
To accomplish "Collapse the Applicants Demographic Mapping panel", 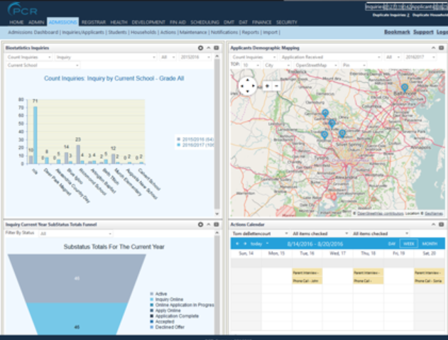I will pyautogui.click(x=433, y=48).
